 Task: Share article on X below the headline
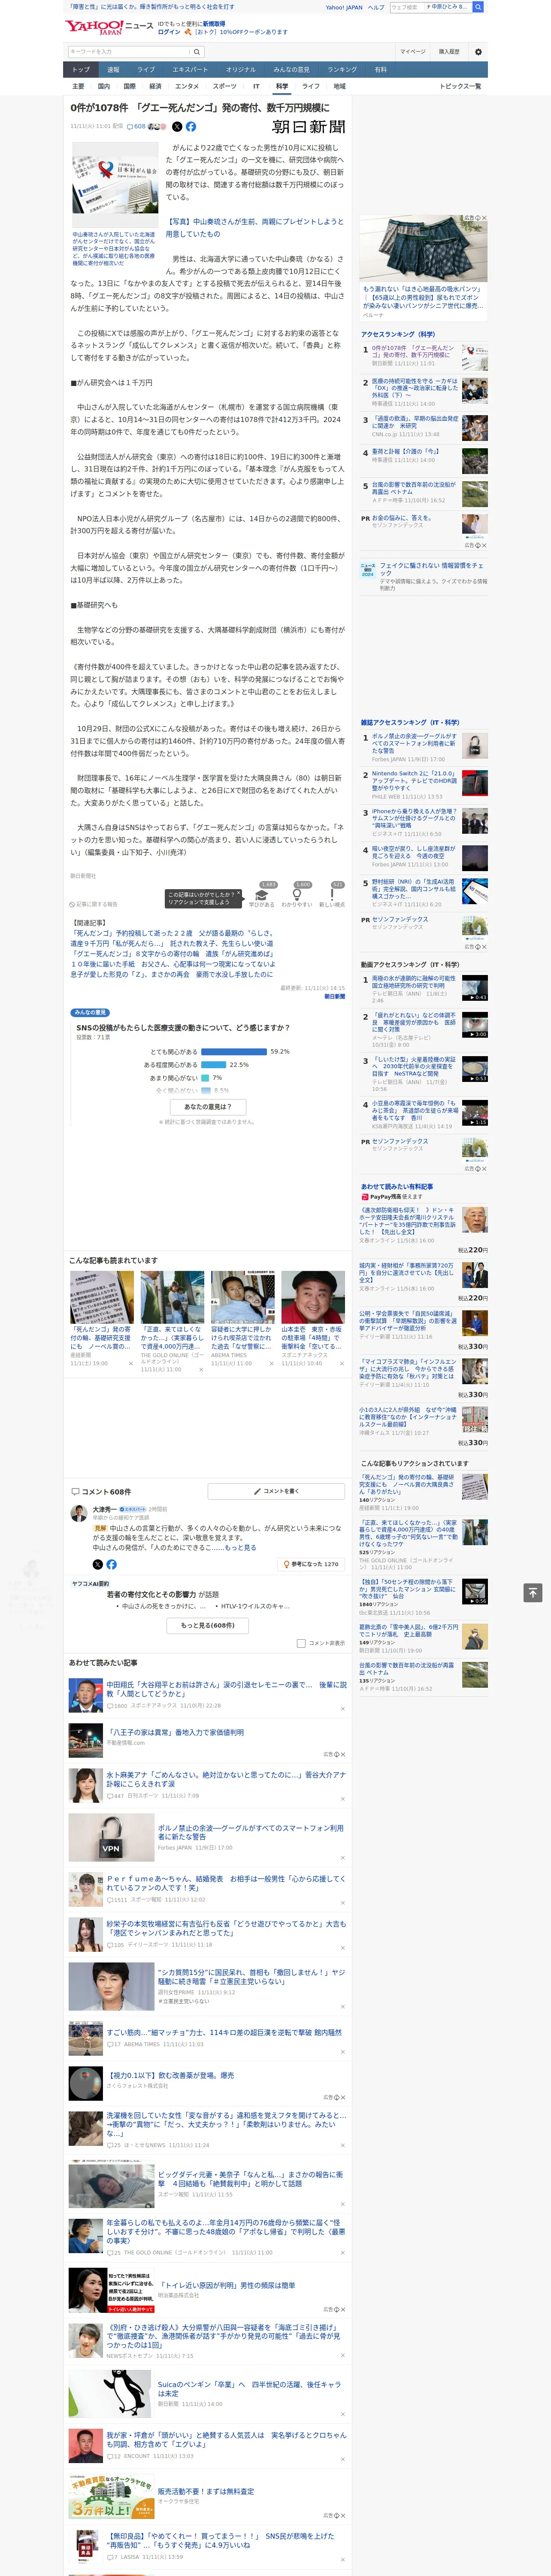point(177,127)
